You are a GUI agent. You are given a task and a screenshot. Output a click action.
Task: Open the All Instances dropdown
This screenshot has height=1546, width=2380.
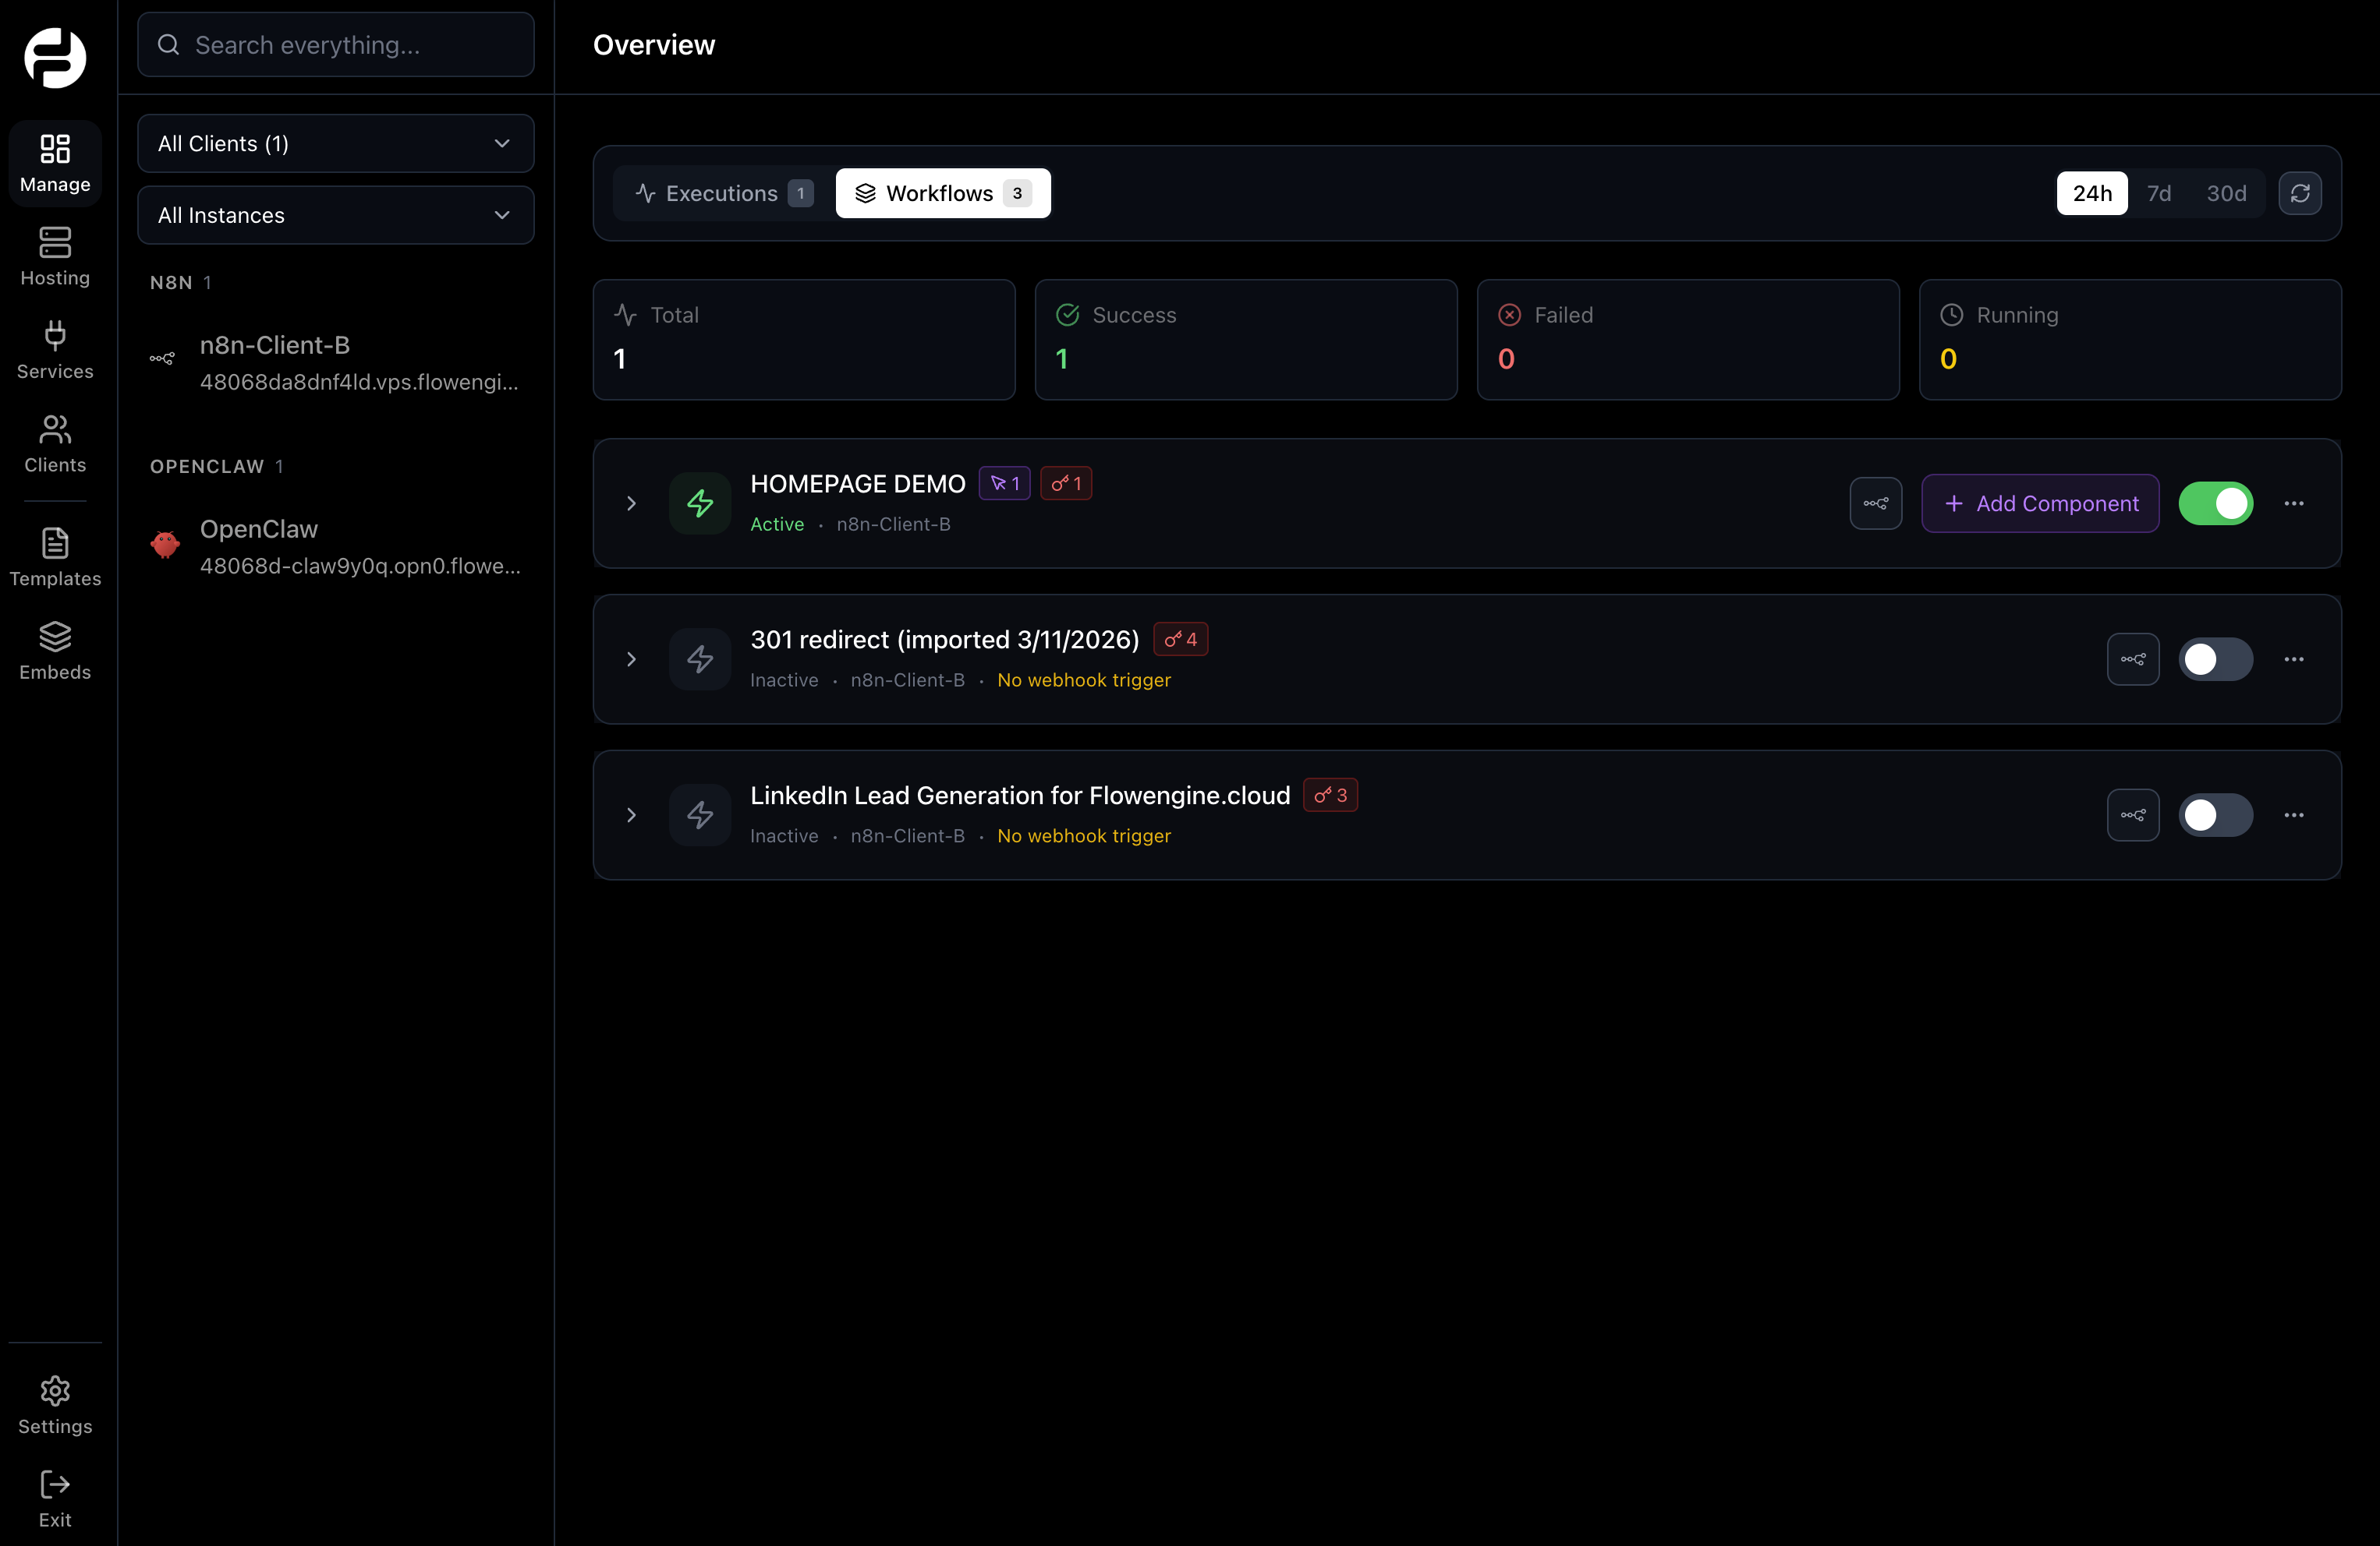pos(335,215)
